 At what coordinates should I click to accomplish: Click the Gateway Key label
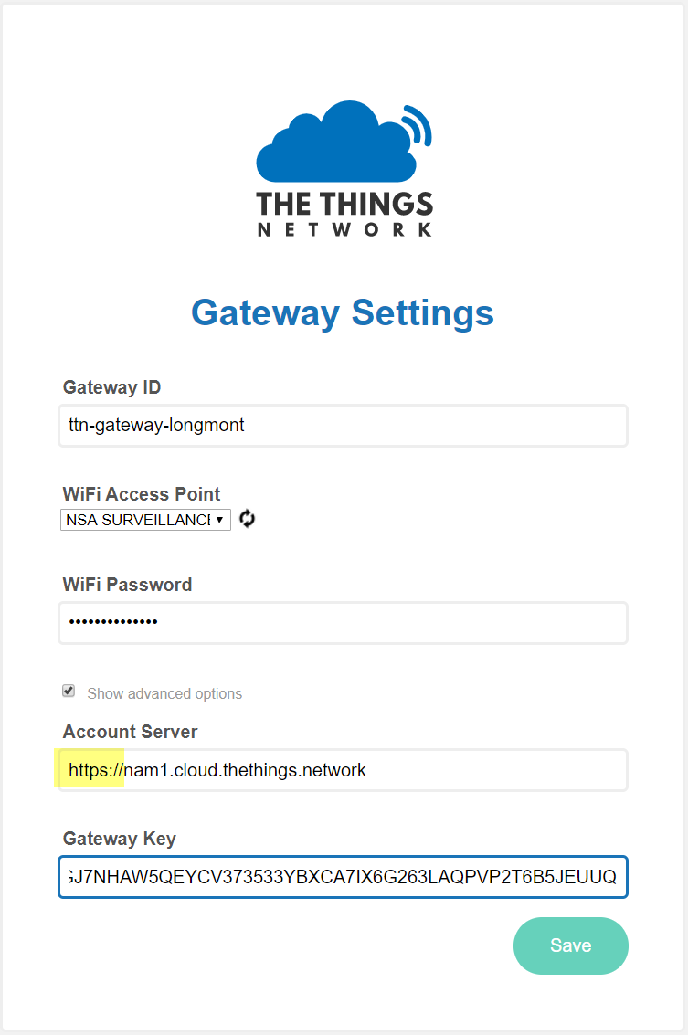tap(120, 839)
